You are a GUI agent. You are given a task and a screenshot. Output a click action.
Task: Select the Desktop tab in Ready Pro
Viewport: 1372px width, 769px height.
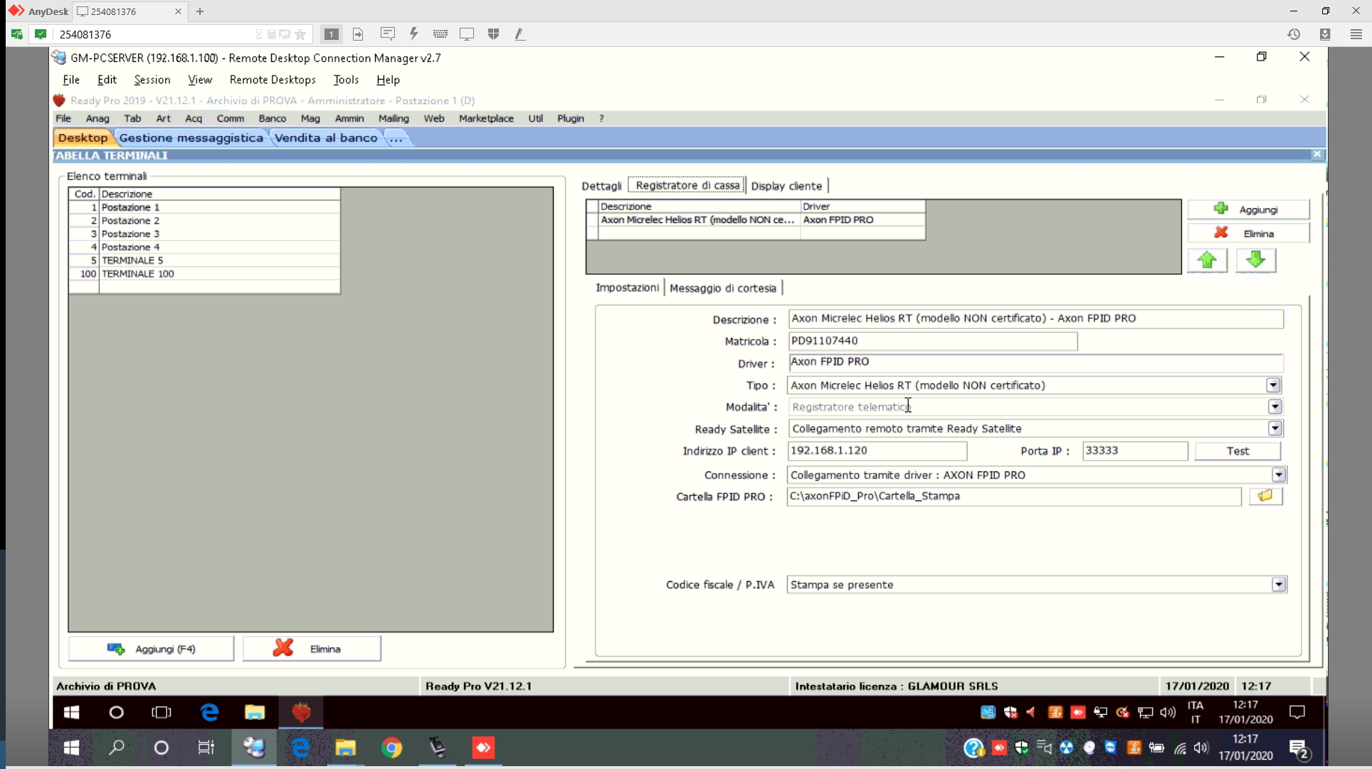83,138
